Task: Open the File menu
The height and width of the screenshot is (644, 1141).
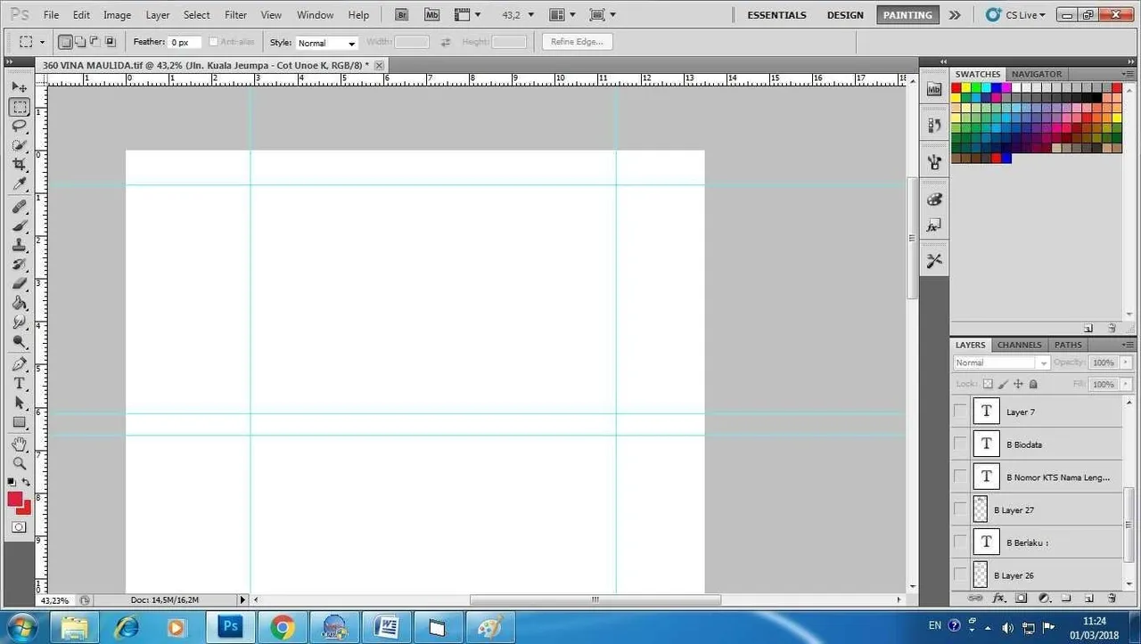Action: [x=52, y=15]
